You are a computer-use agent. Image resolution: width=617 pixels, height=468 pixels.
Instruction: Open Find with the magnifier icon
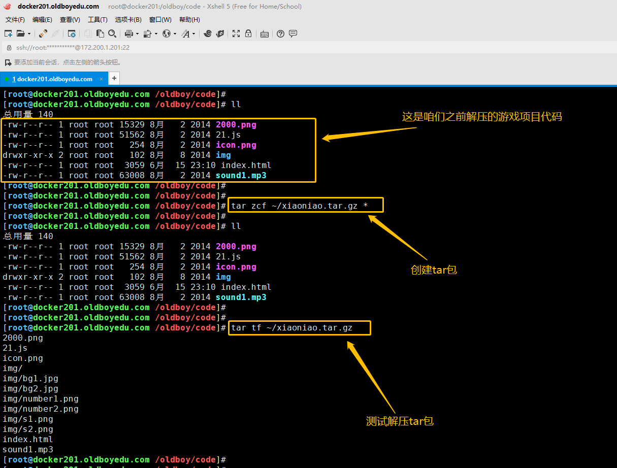112,34
